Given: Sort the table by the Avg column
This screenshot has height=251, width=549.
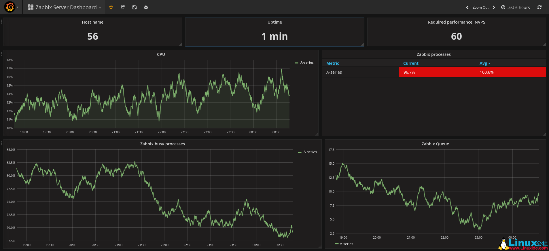Looking at the screenshot, I should pyautogui.click(x=485, y=63).
